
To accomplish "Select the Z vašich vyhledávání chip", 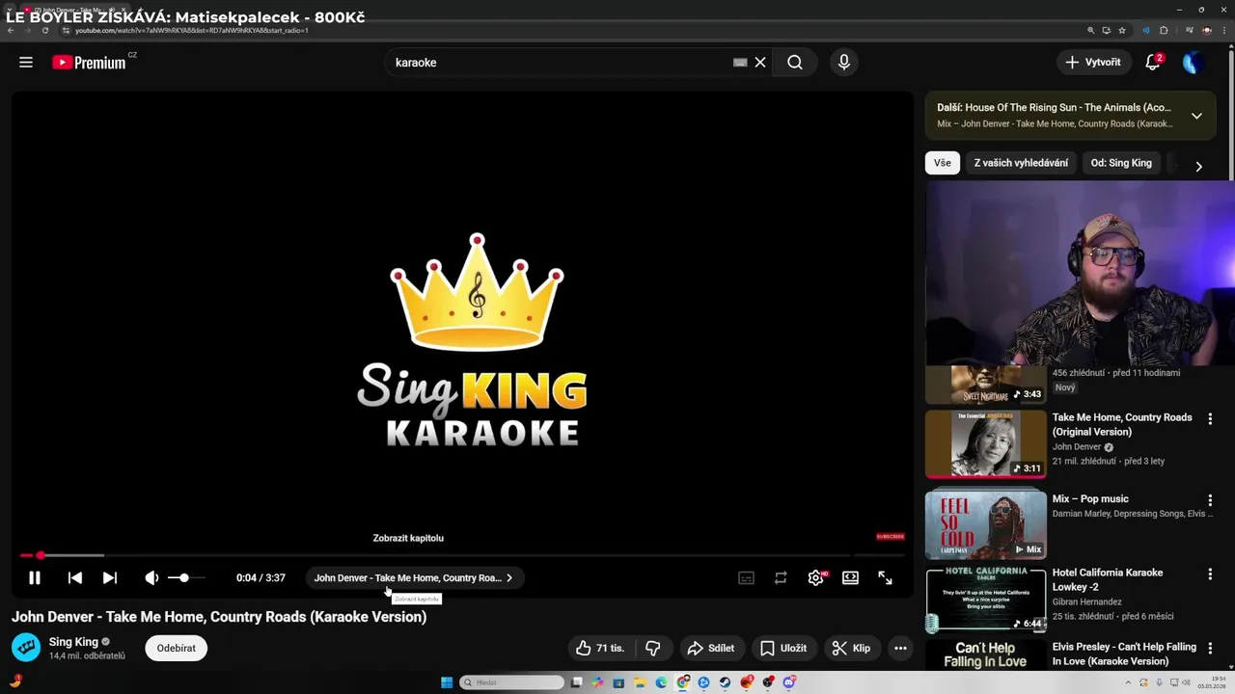I will [x=1021, y=163].
